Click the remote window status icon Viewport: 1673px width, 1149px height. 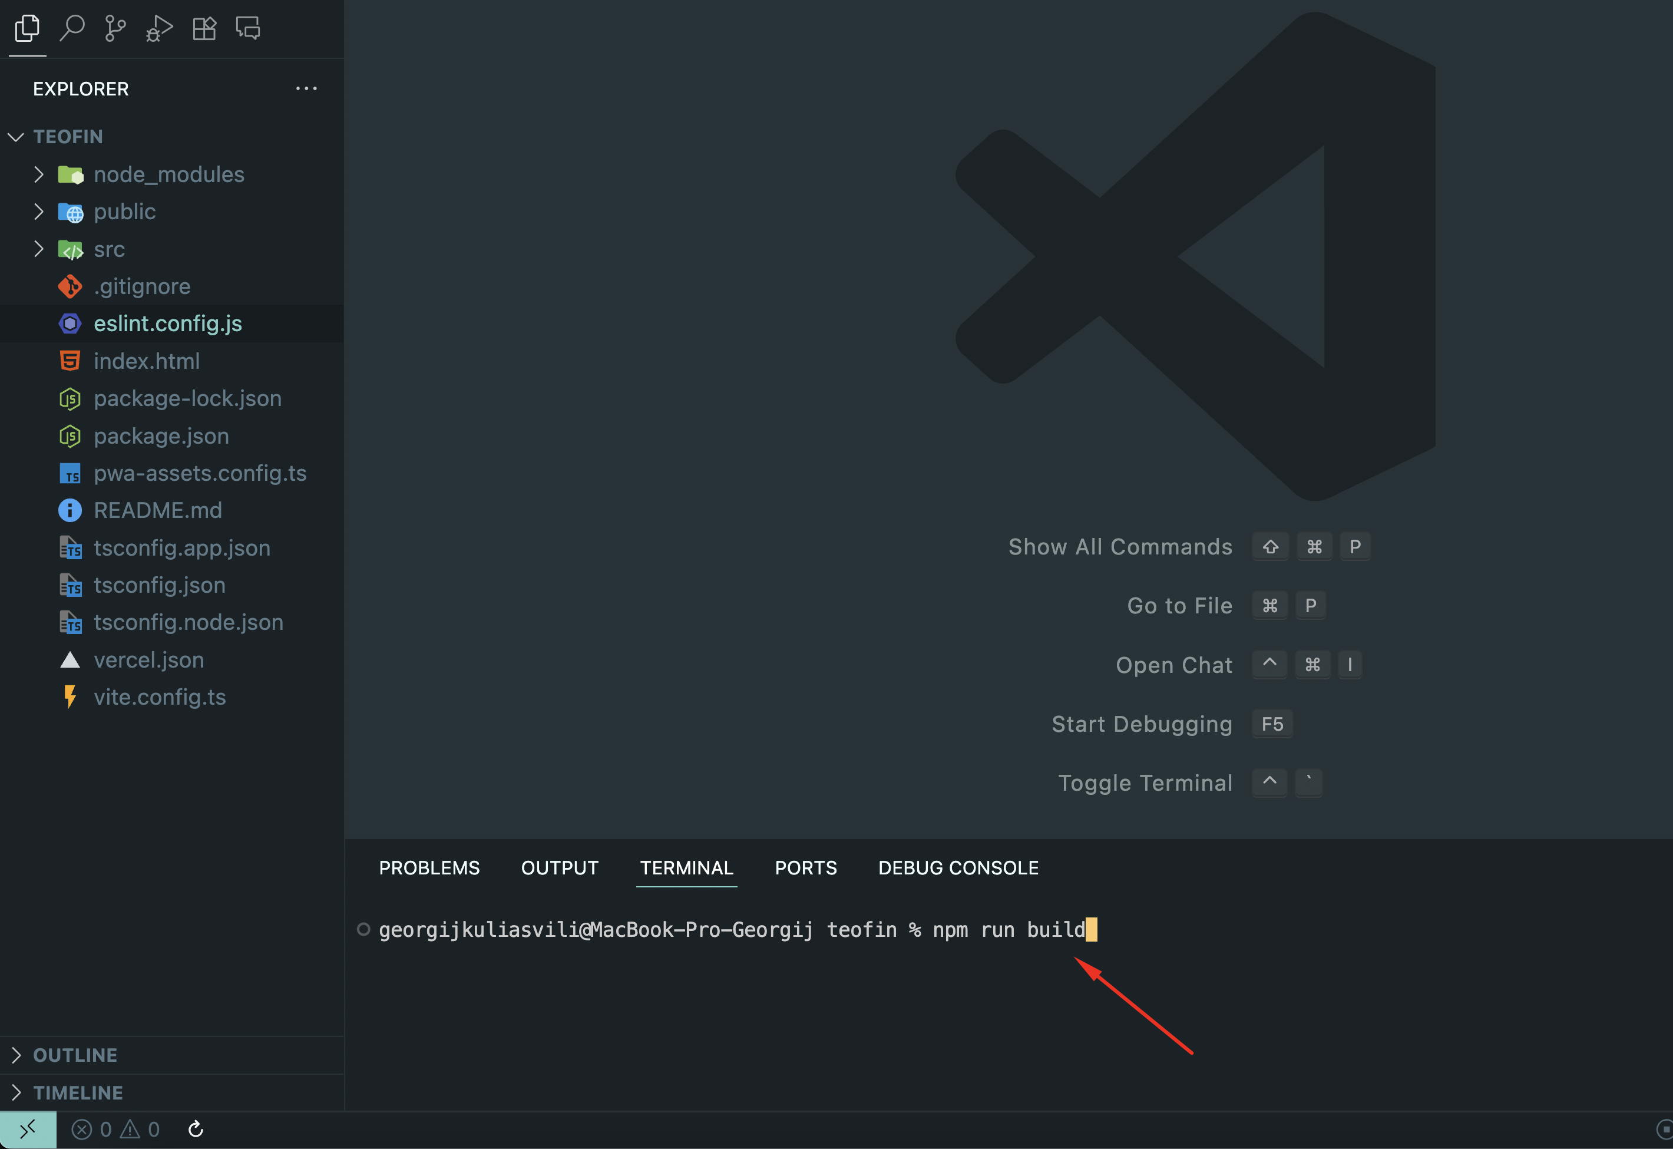pos(27,1130)
